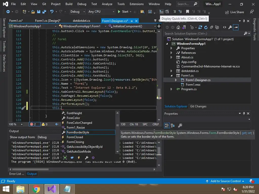Toggle the properties filter in IntelliSense popup
259x194 pixels.
coord(87,158)
